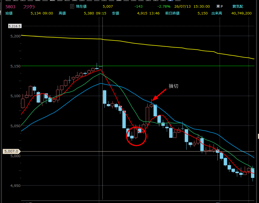The image size is (259, 203).
Task: Click the 出来高 label
Action: point(217,13)
